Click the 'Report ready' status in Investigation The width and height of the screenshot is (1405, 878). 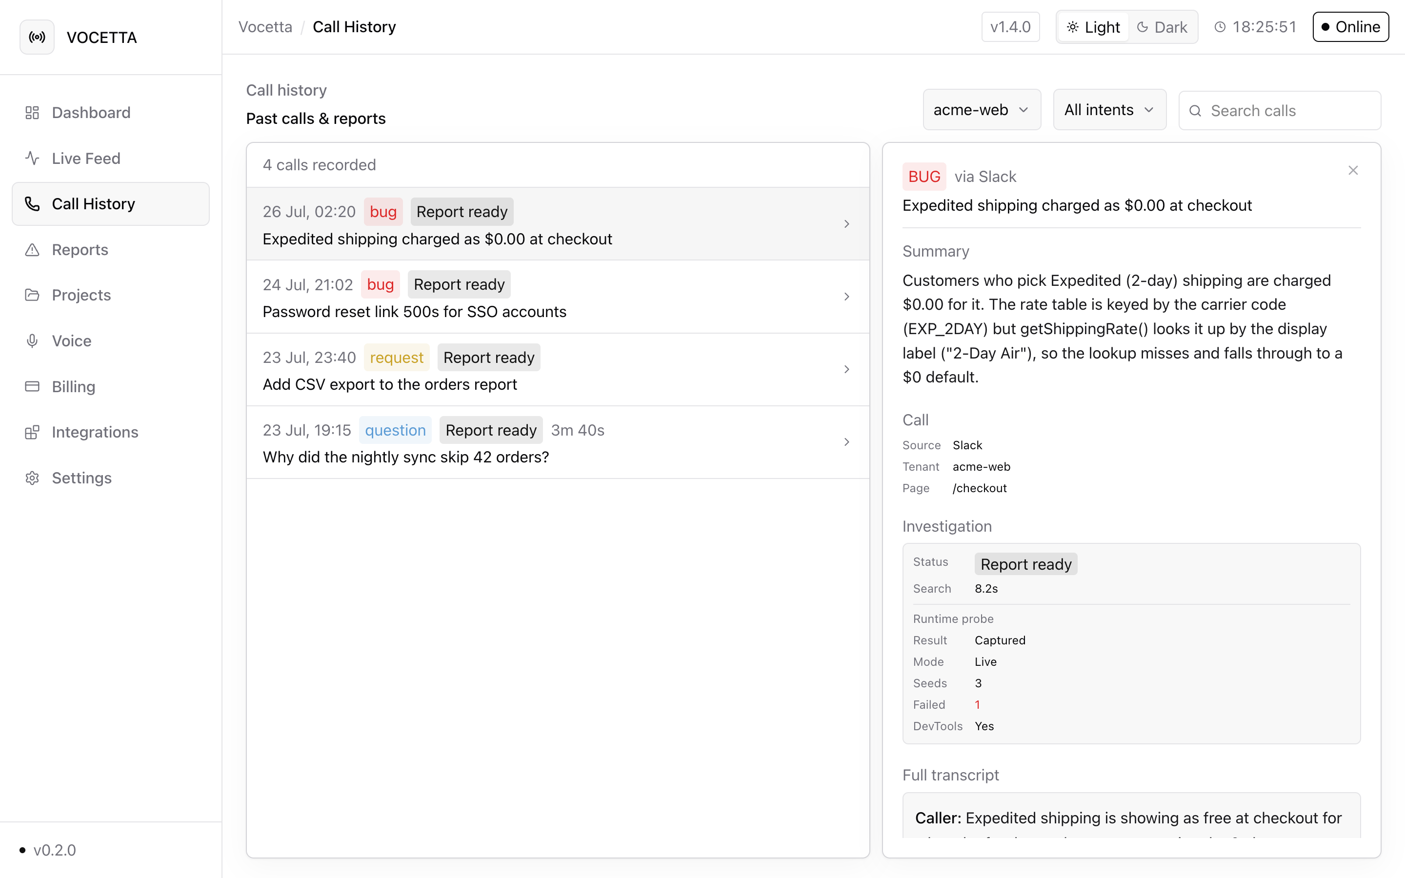point(1026,564)
